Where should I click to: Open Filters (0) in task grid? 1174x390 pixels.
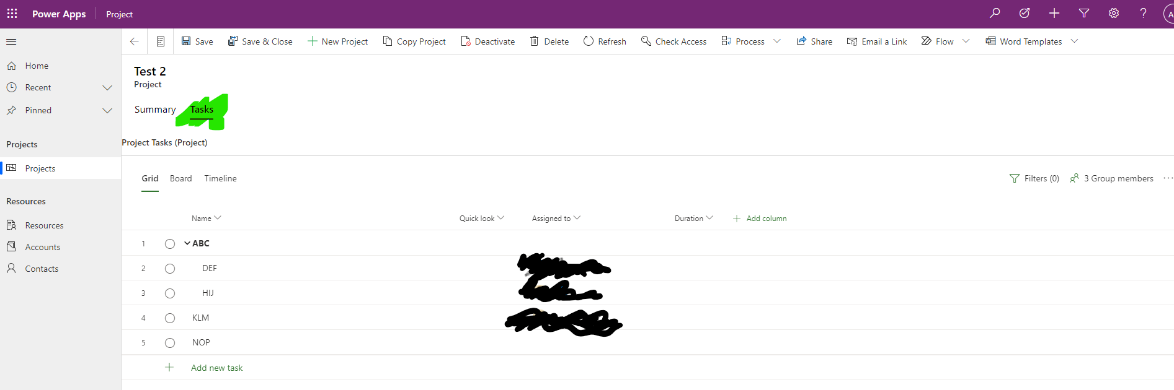pos(1034,178)
